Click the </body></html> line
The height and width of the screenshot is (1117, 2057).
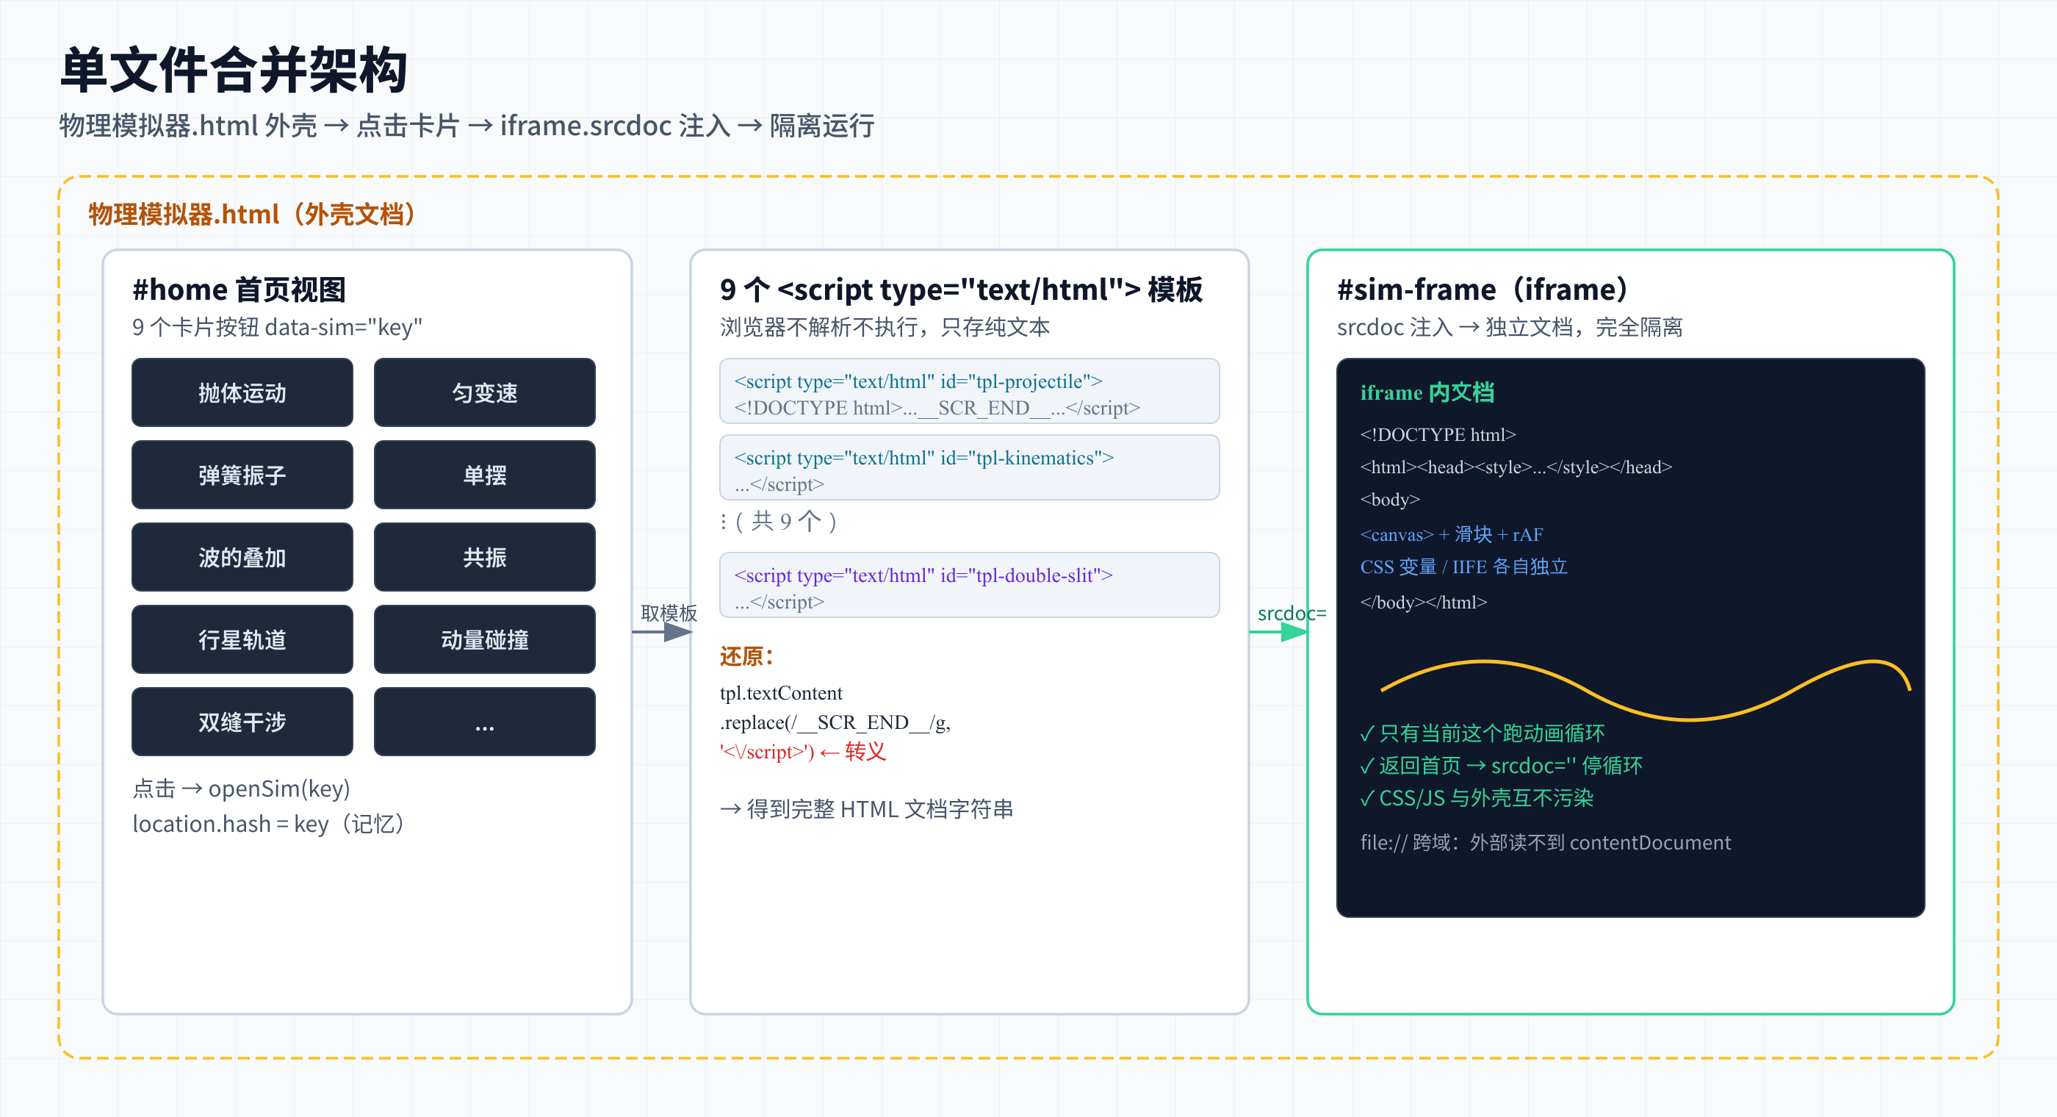(1423, 602)
